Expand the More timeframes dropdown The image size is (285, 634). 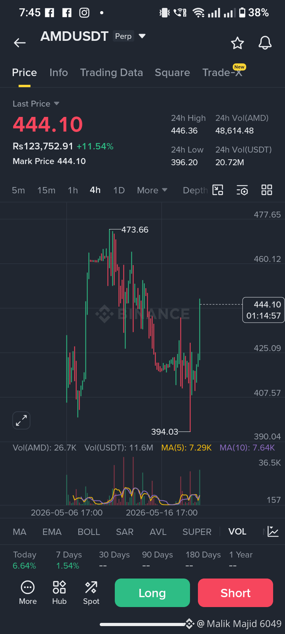pyautogui.click(x=152, y=190)
